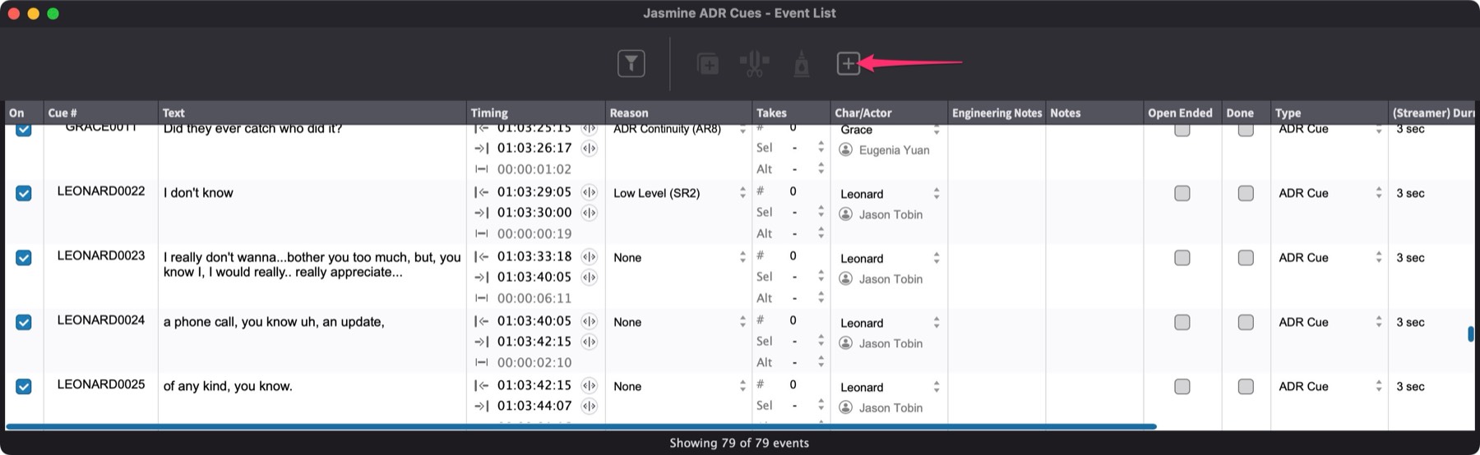Screen dimensions: 1480x455
Task: Open Reason dropdown for LEONARD0025
Action: coord(679,386)
